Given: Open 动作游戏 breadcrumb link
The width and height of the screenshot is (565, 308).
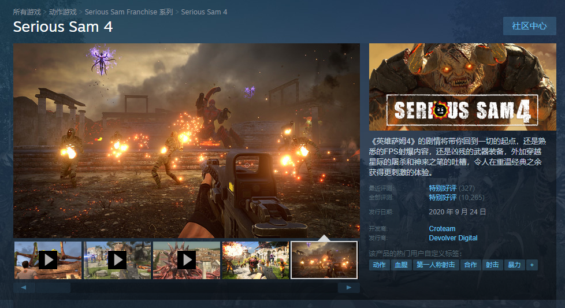Looking at the screenshot, I should (62, 12).
